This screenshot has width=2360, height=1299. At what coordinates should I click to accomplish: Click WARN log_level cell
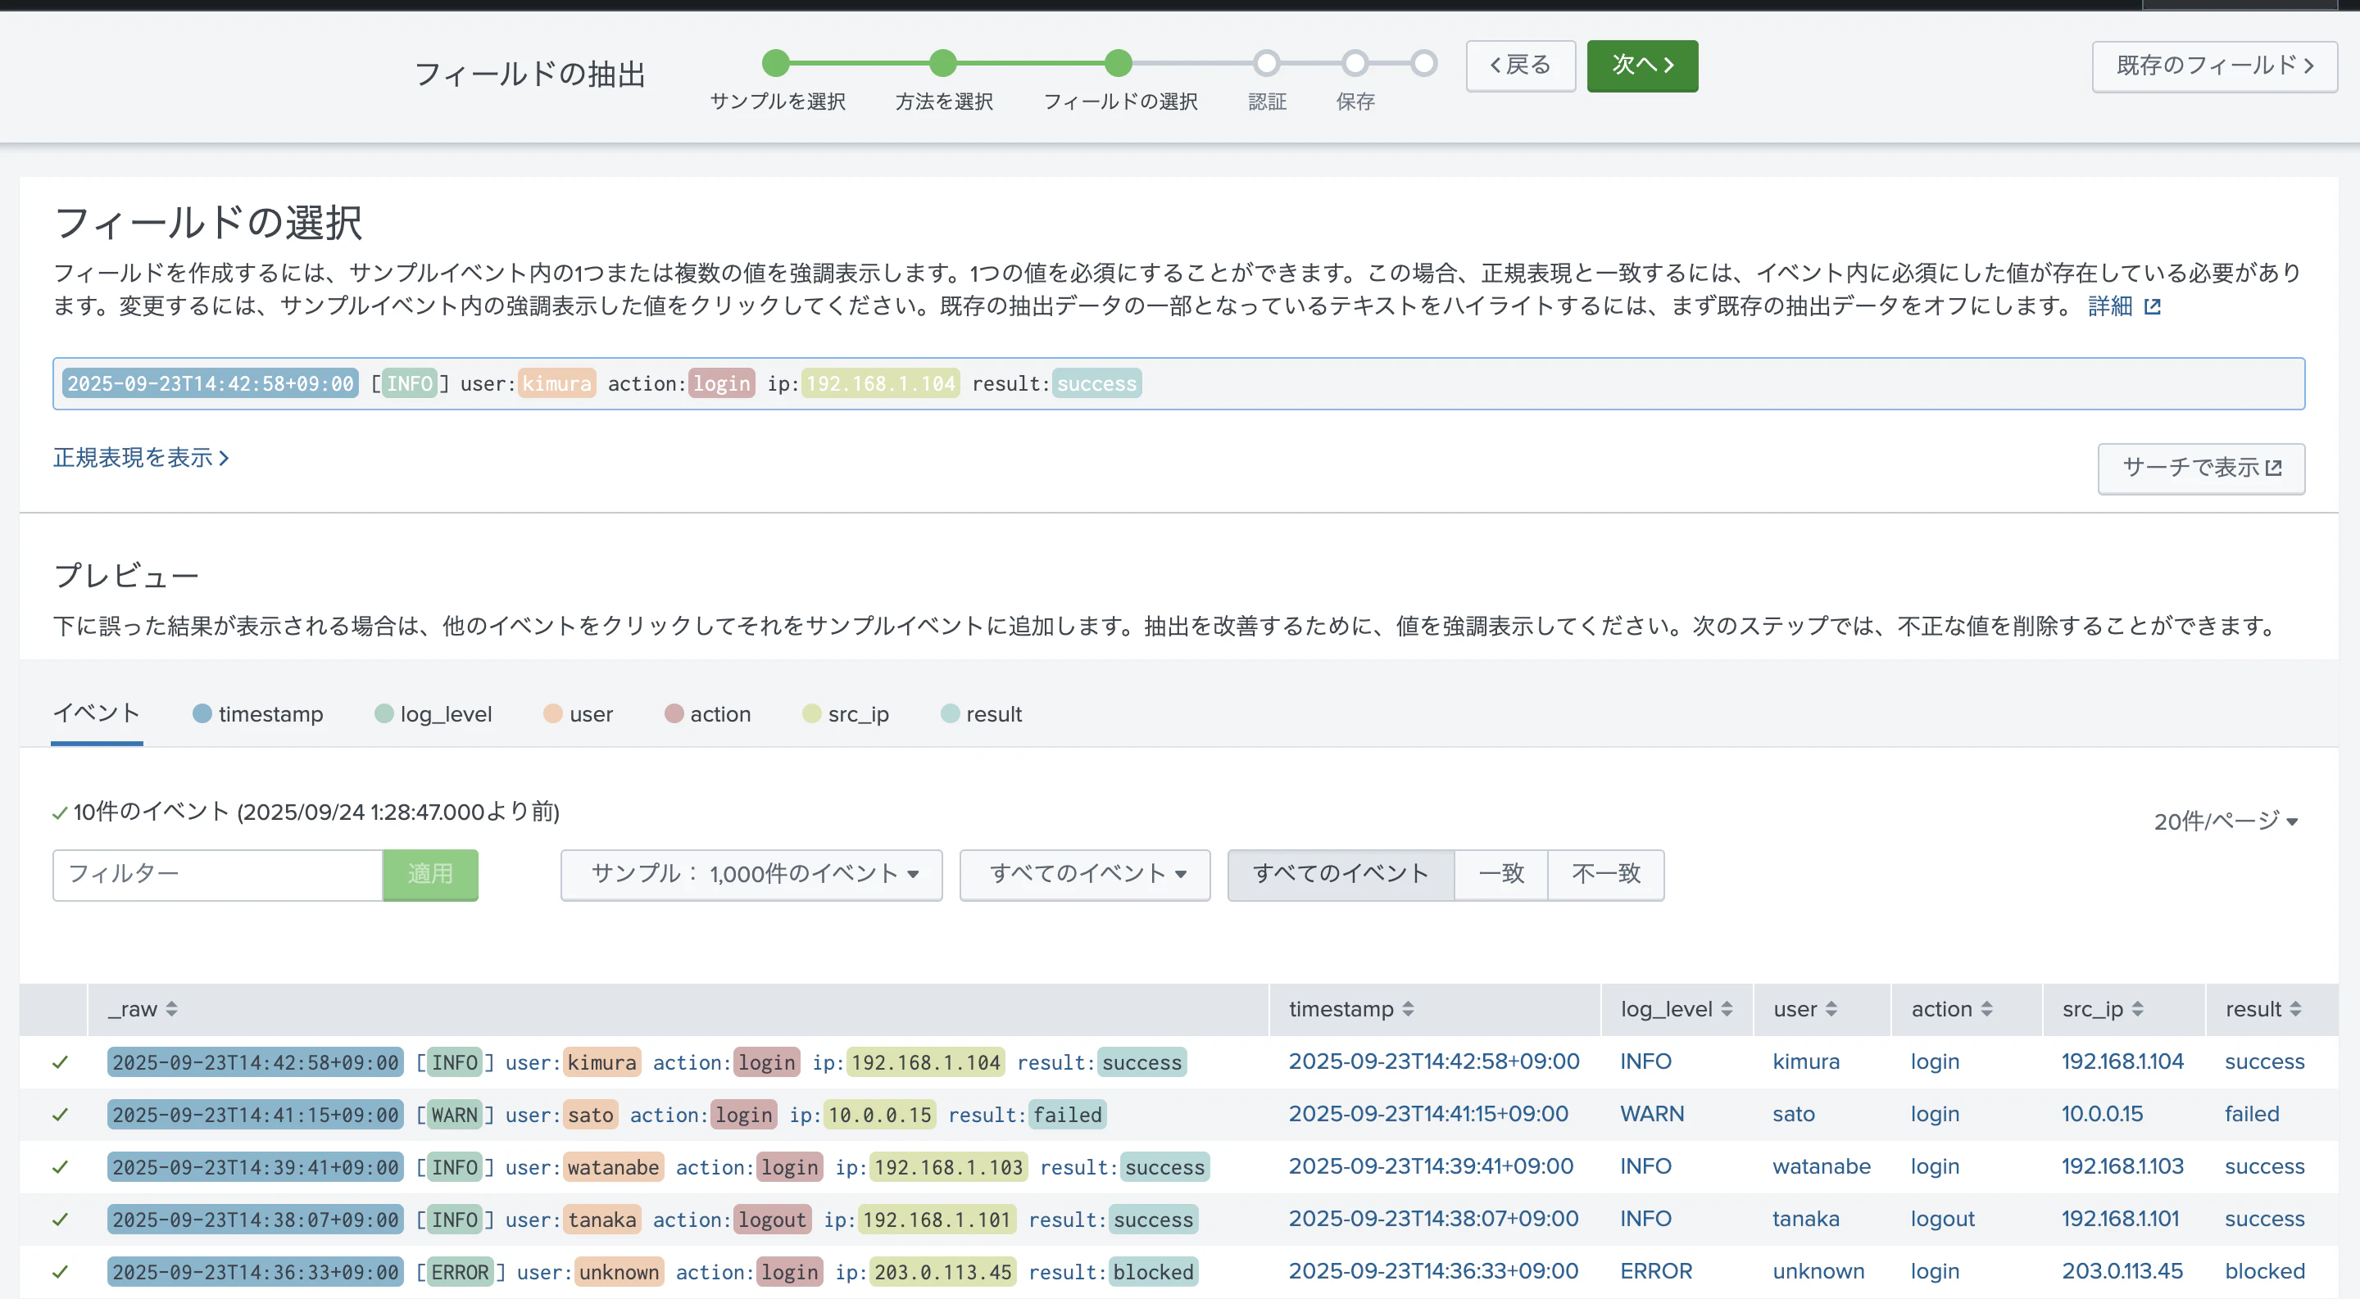click(x=1652, y=1114)
